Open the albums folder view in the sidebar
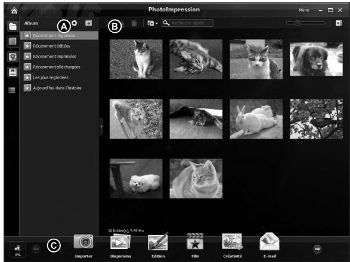Viewport: 350px width, 262px height. [x=13, y=26]
